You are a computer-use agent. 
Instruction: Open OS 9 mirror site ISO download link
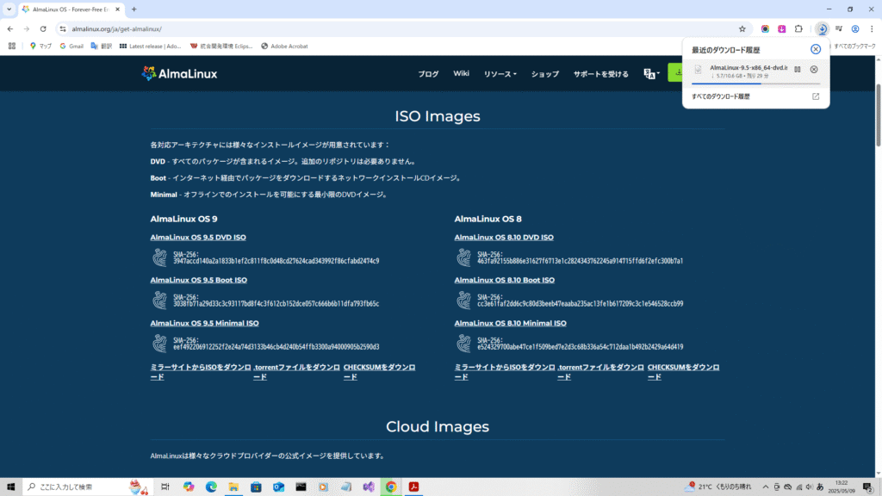[200, 372]
